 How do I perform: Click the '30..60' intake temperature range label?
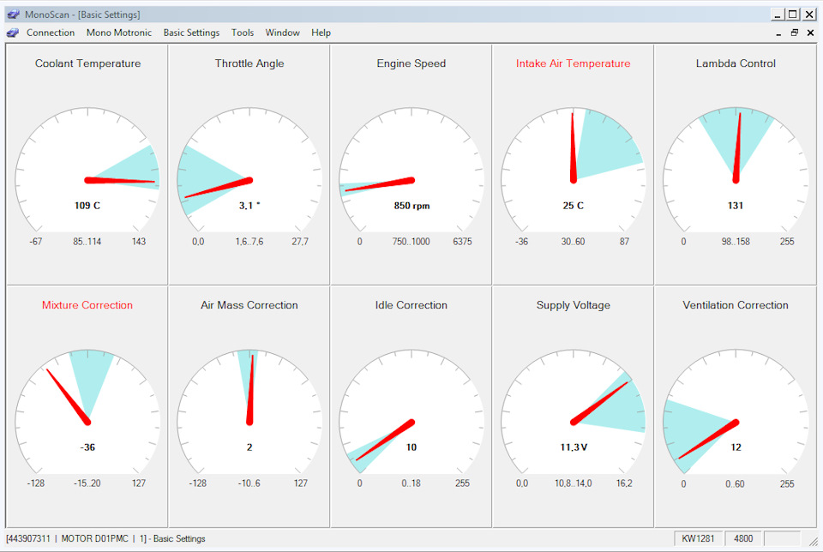pyautogui.click(x=574, y=242)
